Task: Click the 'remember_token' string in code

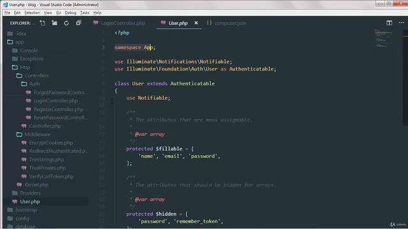Action: click(198, 221)
